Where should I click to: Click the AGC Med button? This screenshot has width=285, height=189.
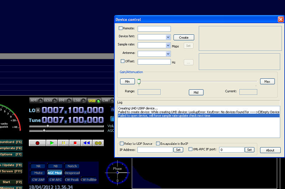pos(55,173)
